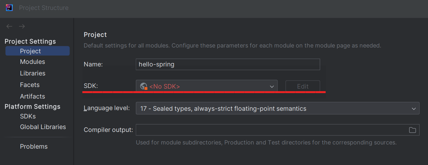Expand the SDK dropdown chevron arrow
This screenshot has height=165, width=428.
[x=272, y=86]
